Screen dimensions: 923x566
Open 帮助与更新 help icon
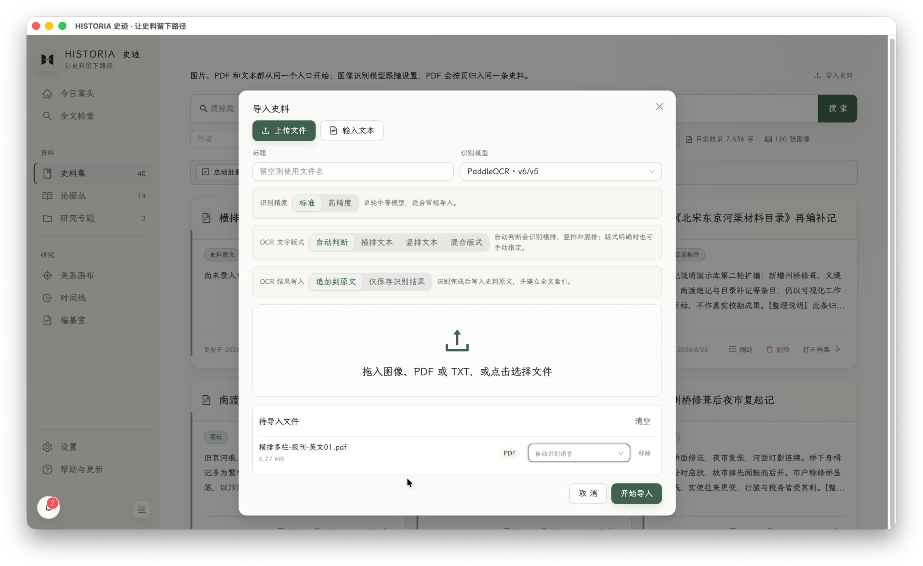pos(47,469)
